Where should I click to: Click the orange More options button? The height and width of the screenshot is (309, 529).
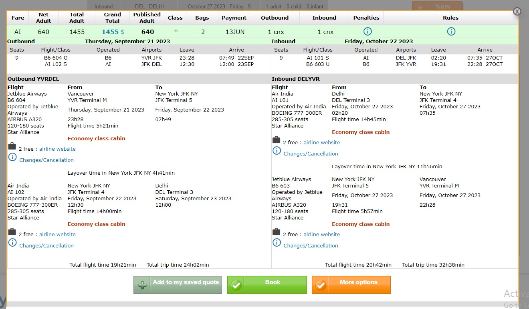[351, 285]
